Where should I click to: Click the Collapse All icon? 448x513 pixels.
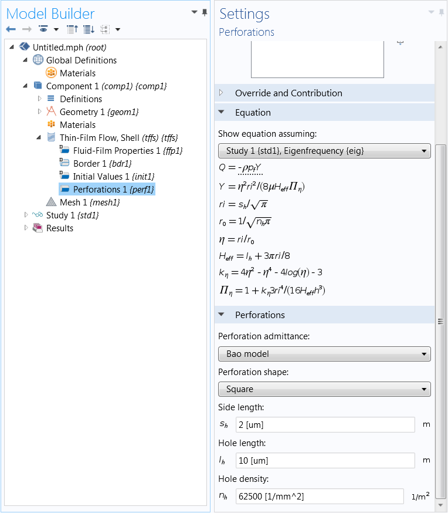pos(72,29)
